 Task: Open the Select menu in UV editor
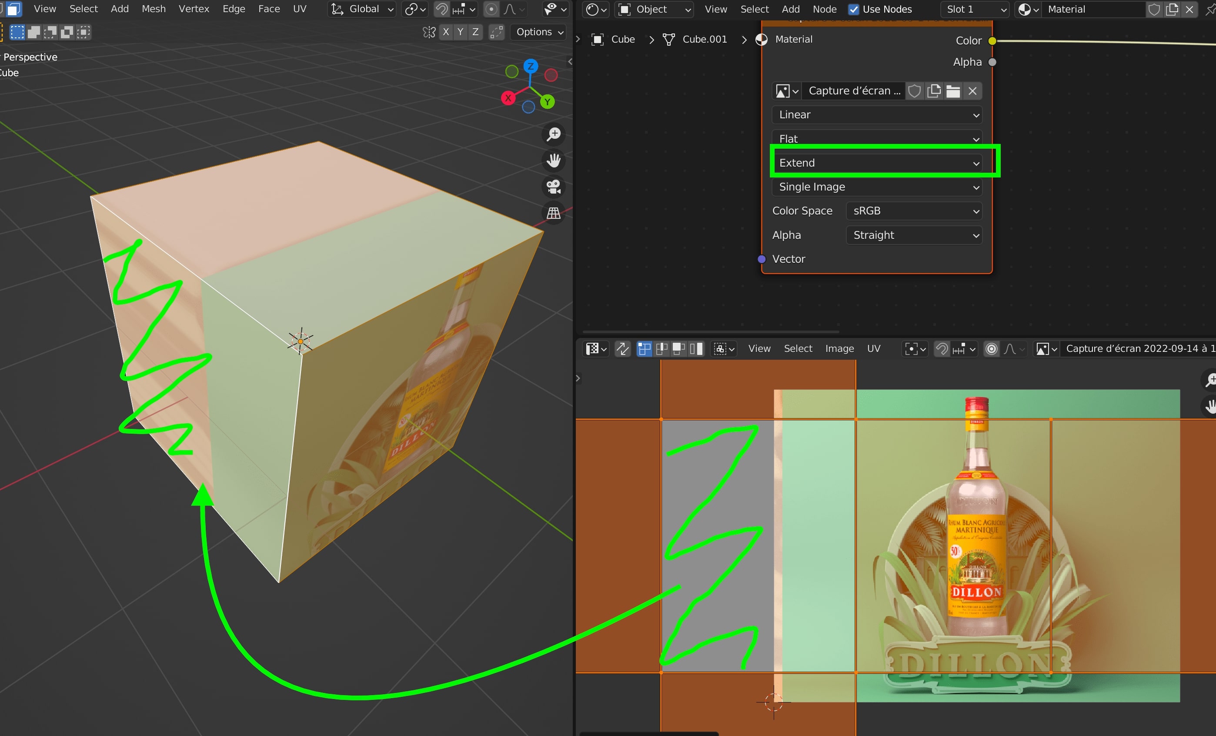(x=795, y=348)
